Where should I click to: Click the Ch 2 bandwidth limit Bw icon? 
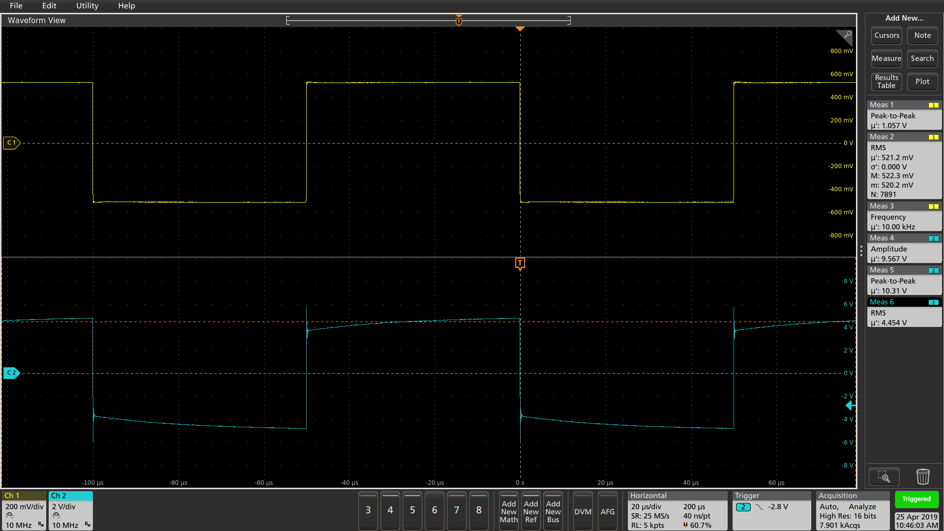(88, 525)
